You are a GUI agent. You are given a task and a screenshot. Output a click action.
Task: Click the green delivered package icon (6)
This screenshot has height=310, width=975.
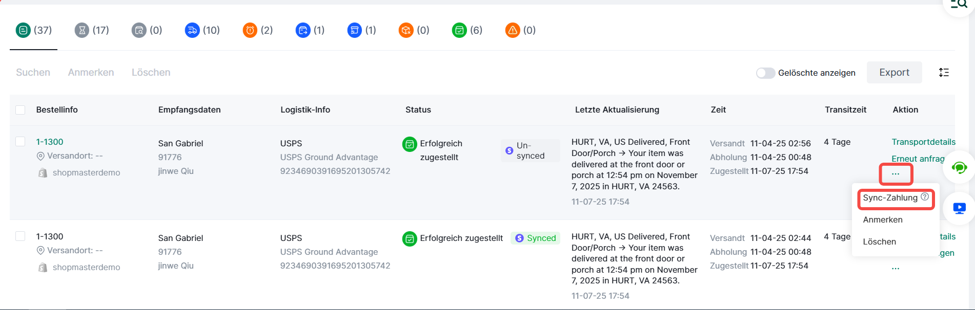459,31
